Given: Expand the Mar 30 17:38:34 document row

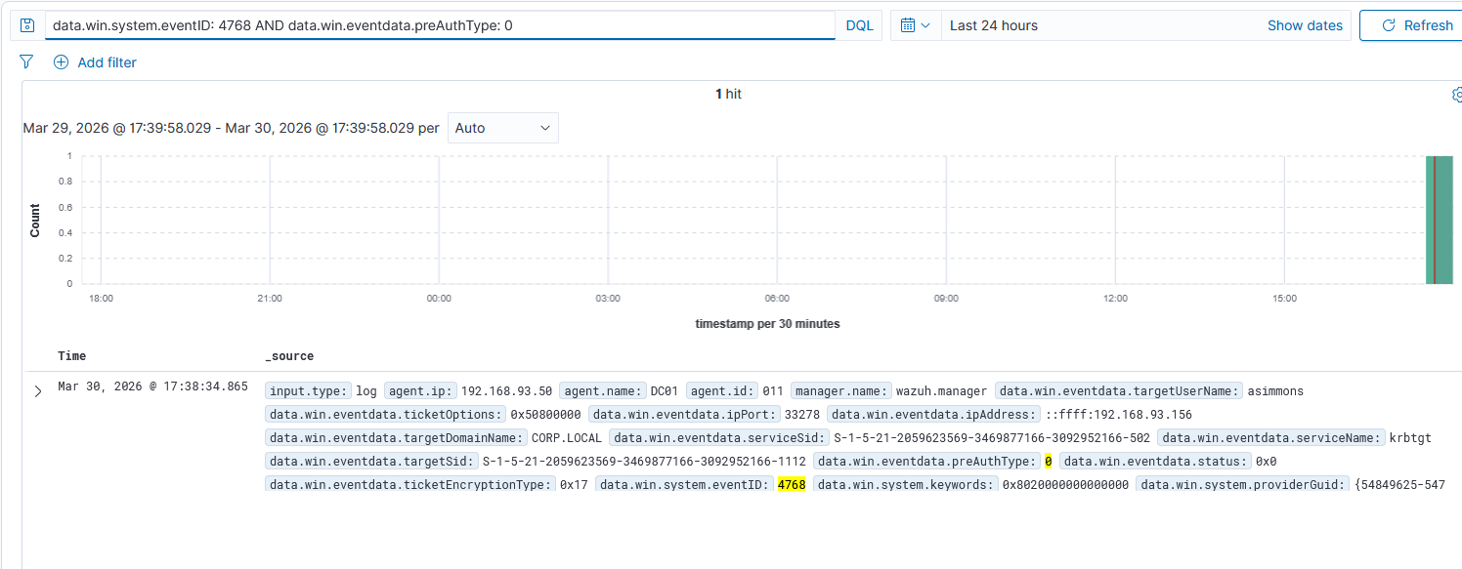Looking at the screenshot, I should (x=38, y=391).
